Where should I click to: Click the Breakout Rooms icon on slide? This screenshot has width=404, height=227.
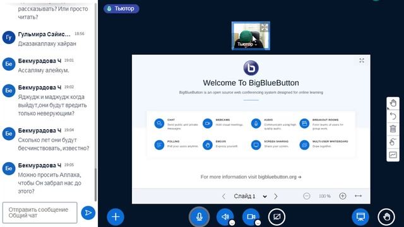(x=304, y=124)
